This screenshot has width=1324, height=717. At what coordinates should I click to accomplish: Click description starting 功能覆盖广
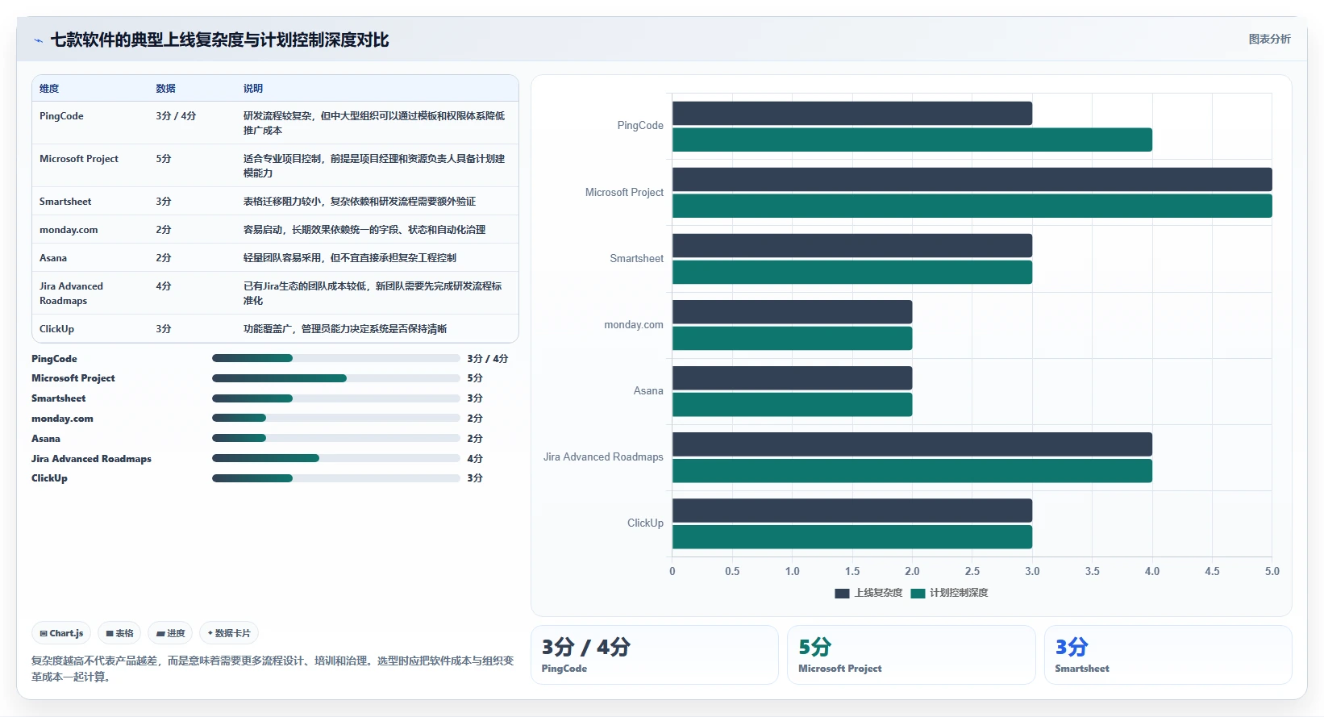pos(345,329)
